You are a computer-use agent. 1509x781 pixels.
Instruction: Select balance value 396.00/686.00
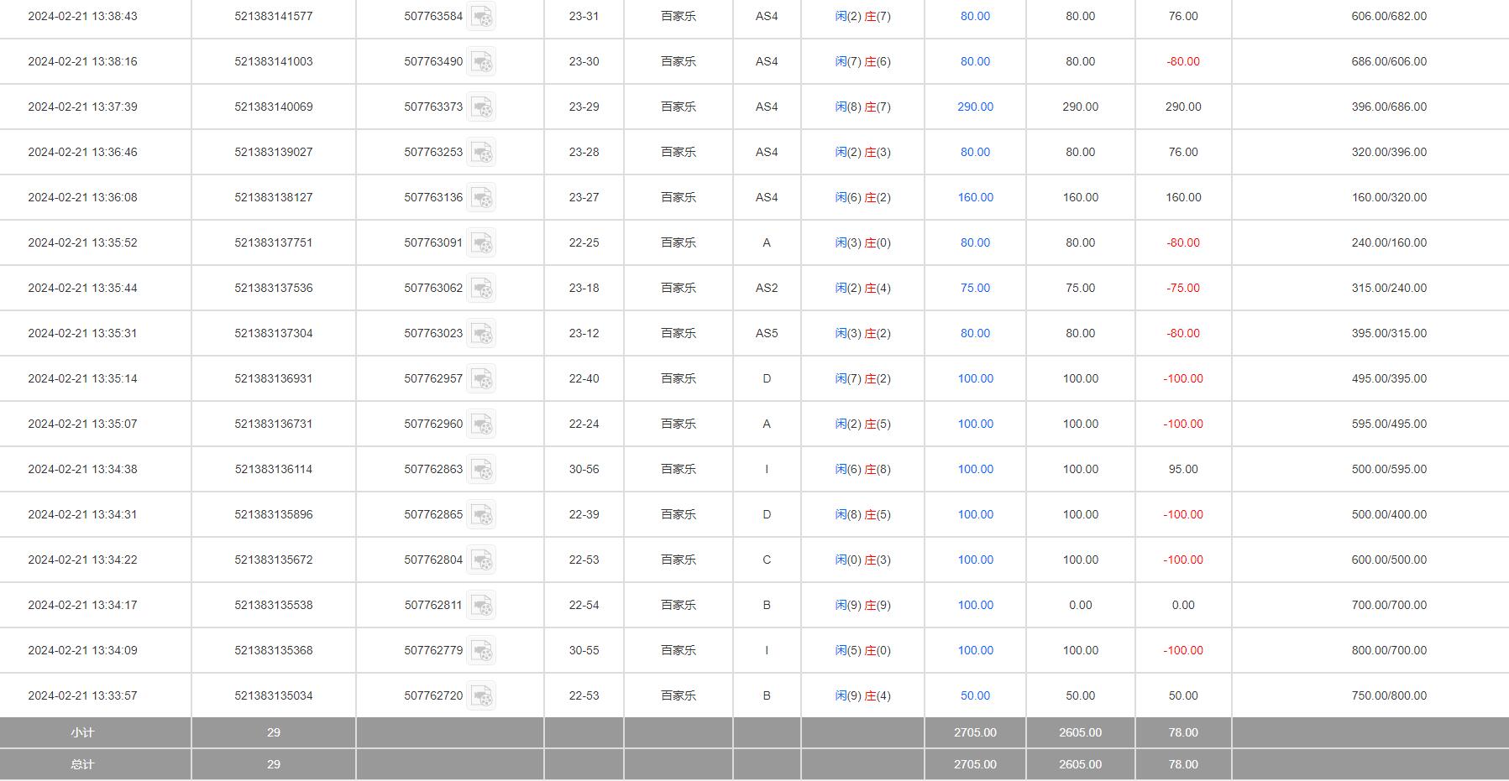pyautogui.click(x=1389, y=107)
